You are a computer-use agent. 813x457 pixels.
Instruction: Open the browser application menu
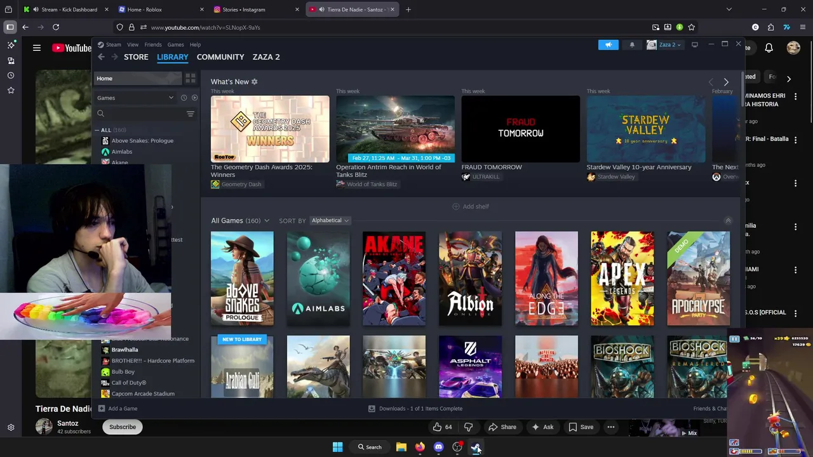pyautogui.click(x=803, y=27)
